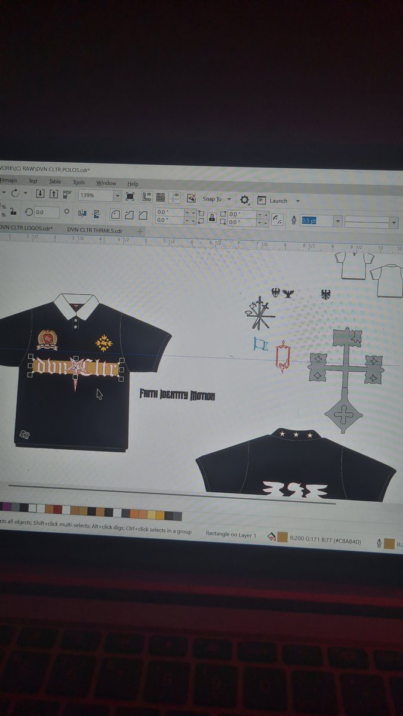Select the red banner graphic
Screen dimensions: 403x716
point(283,357)
